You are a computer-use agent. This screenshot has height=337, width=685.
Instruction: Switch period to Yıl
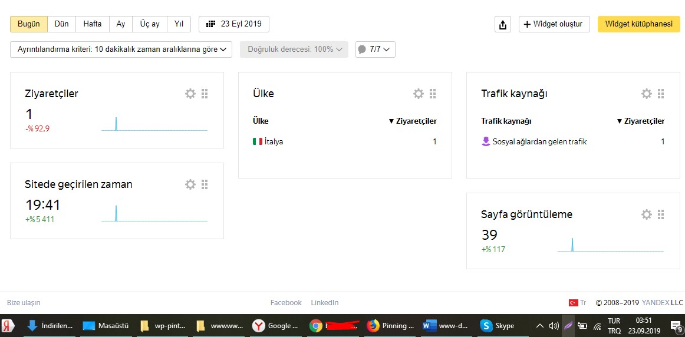pyautogui.click(x=179, y=24)
